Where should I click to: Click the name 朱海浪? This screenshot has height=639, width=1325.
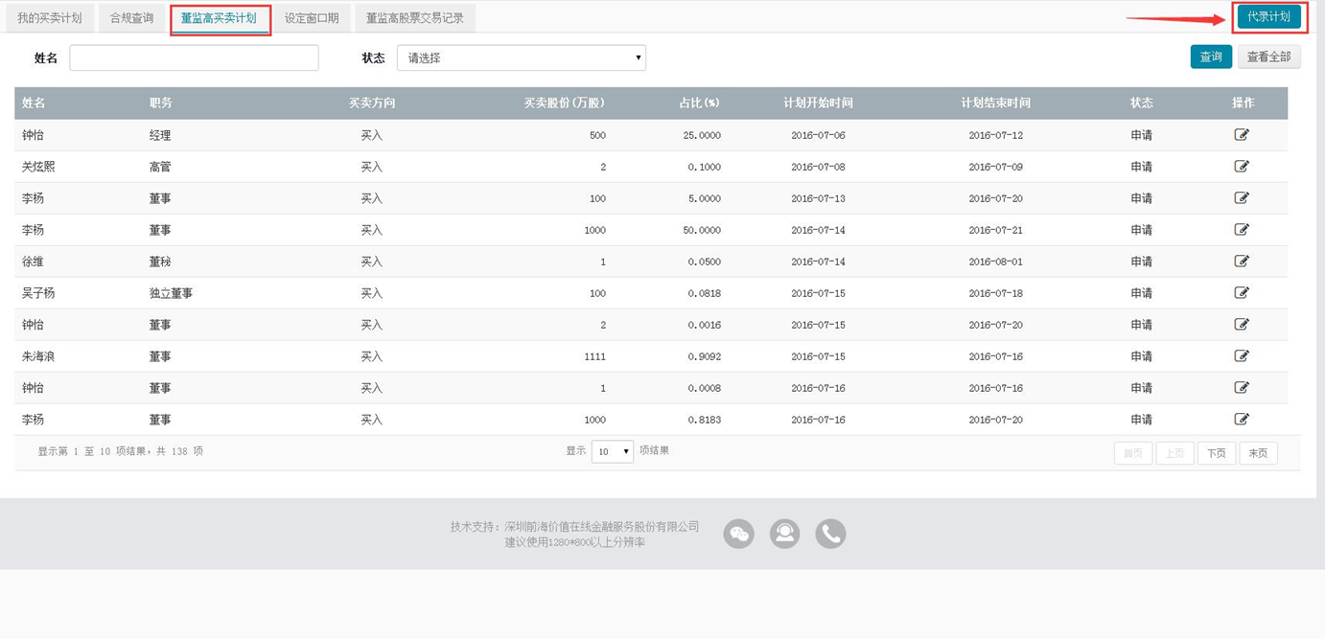[38, 356]
